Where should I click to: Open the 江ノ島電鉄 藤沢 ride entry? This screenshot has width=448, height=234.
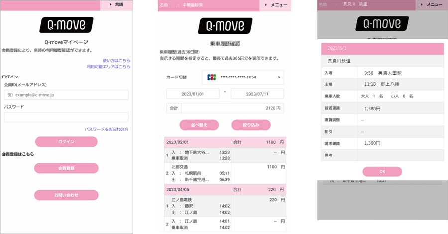tap(225, 206)
